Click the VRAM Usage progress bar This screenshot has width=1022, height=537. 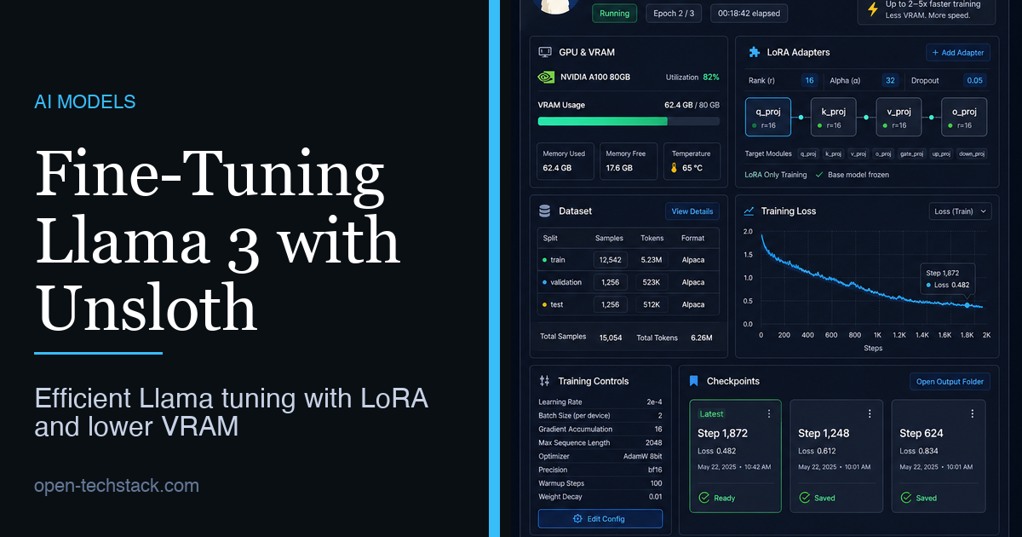click(629, 122)
